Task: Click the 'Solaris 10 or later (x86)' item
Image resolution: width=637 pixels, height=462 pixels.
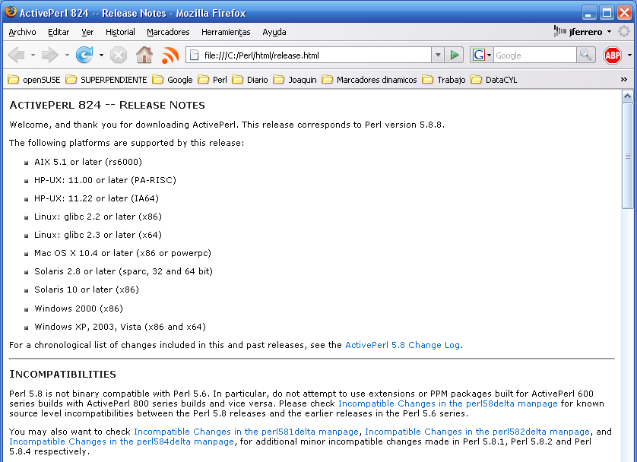Action: (87, 290)
